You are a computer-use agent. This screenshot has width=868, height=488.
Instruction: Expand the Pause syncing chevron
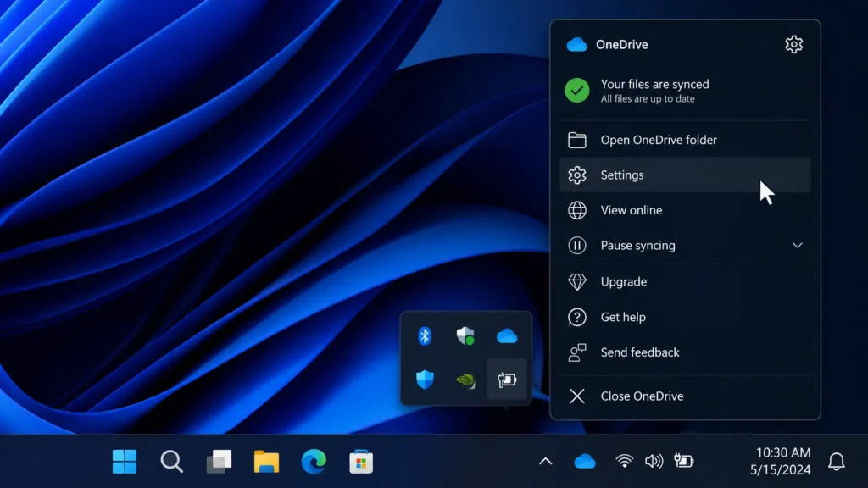pyautogui.click(x=797, y=245)
